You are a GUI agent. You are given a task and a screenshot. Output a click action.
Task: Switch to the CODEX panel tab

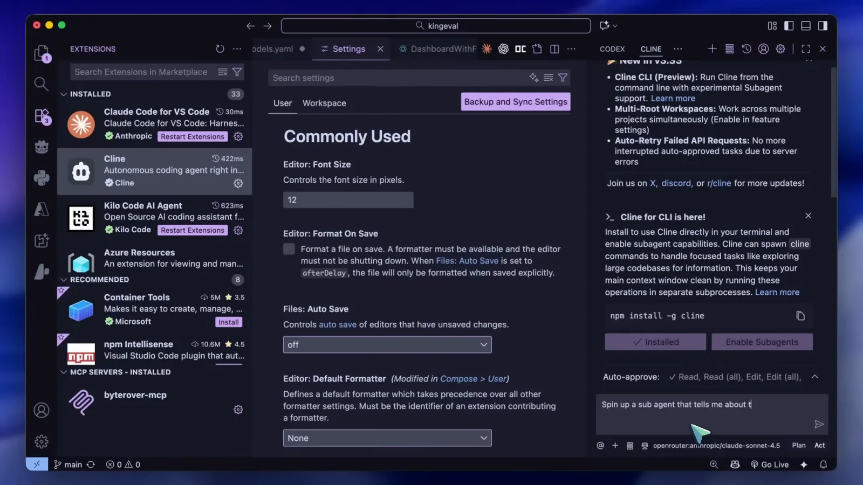click(612, 48)
